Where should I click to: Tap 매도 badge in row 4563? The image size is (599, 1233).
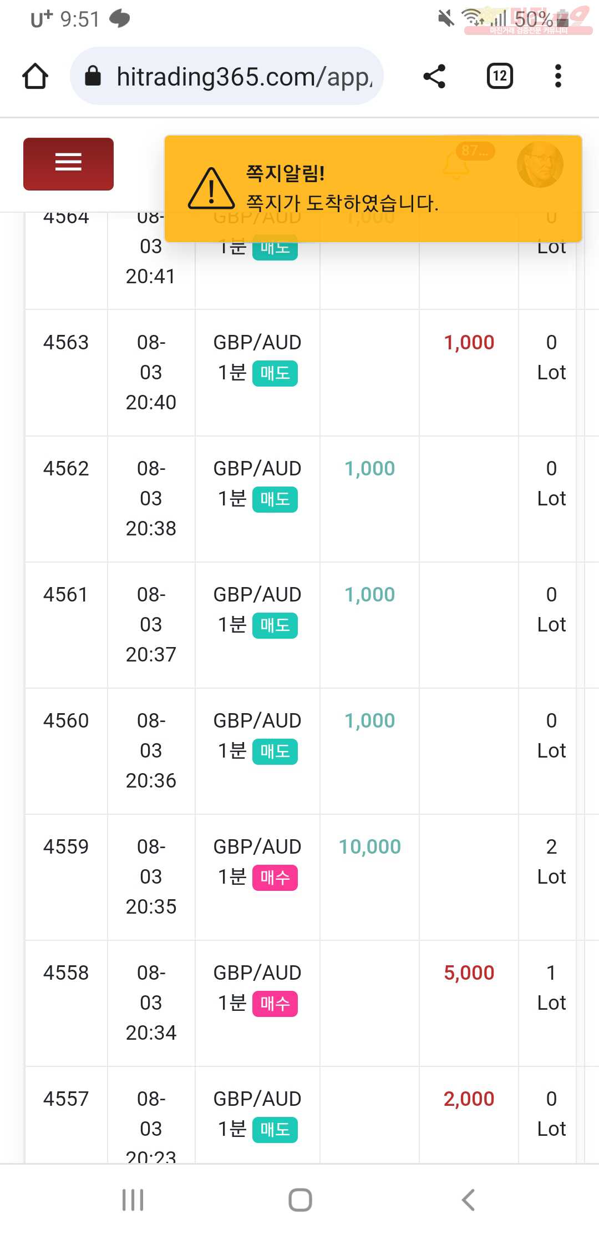point(275,373)
